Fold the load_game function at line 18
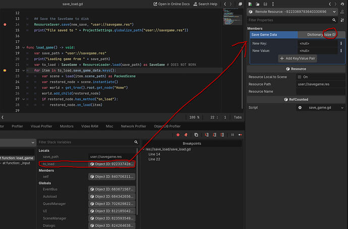348x229 pixels. click(23, 47)
